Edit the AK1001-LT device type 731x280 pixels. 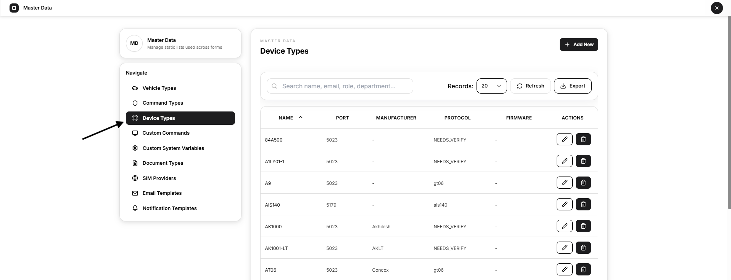[564, 248]
